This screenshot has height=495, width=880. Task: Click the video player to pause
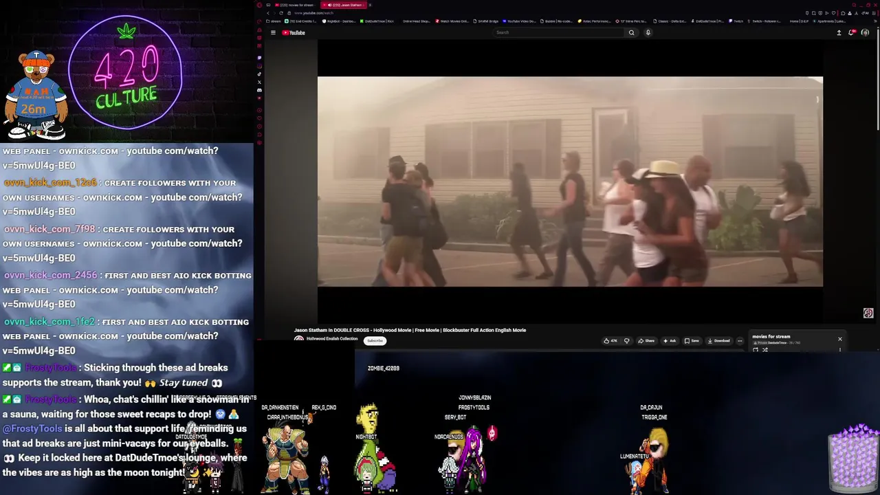click(x=570, y=181)
